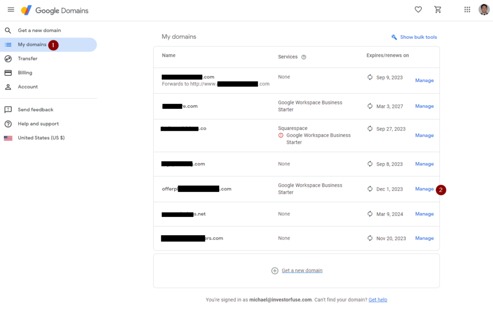493x318 pixels.
Task: Click the Get a new domain link below table
Action: [x=302, y=270]
